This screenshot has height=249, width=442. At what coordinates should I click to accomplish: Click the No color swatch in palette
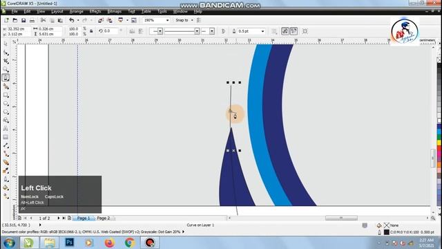click(x=439, y=60)
